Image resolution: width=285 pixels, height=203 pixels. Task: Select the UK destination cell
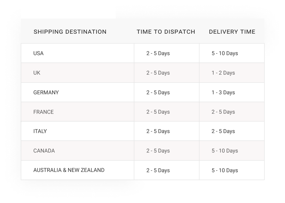tap(37, 73)
